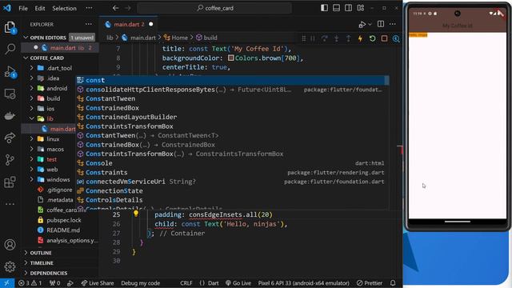Open notifications bell in status bar

[x=393, y=282]
